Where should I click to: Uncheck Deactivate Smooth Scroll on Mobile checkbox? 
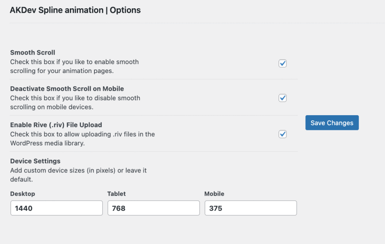pyautogui.click(x=283, y=98)
